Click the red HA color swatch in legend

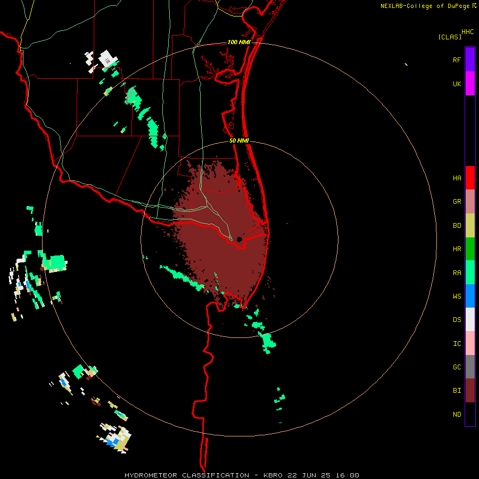(x=470, y=178)
